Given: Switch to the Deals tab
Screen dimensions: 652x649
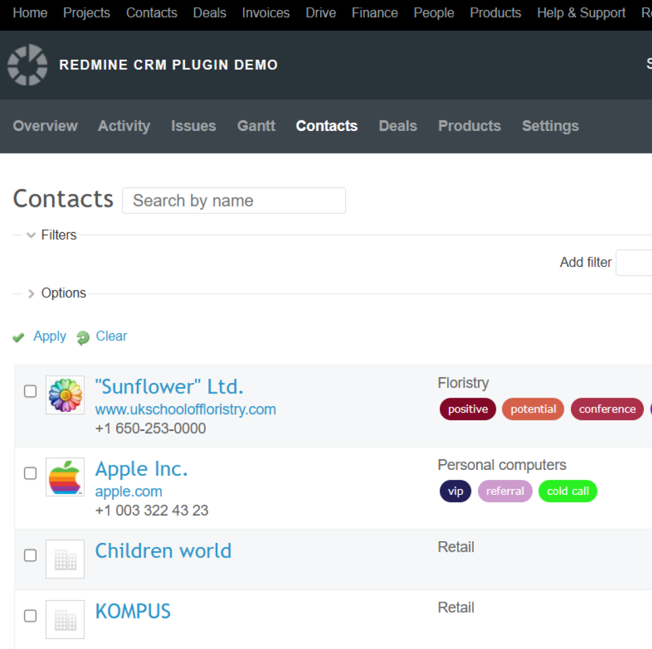Looking at the screenshot, I should pyautogui.click(x=398, y=126).
